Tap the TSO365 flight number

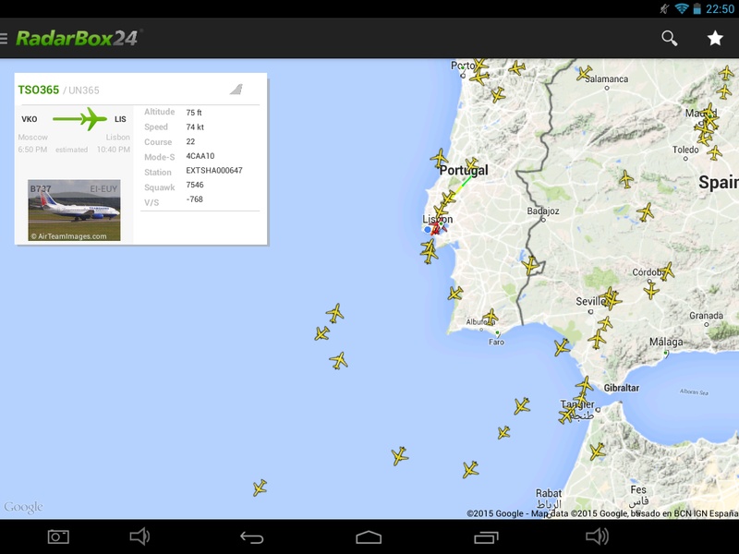[x=38, y=90]
